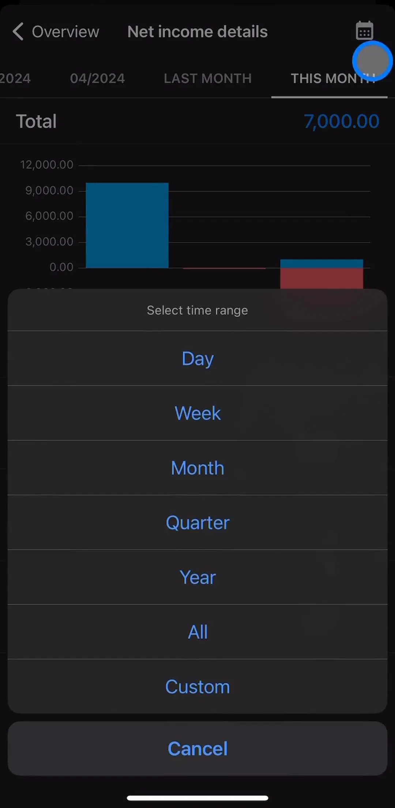Choose Year as time range

197,577
